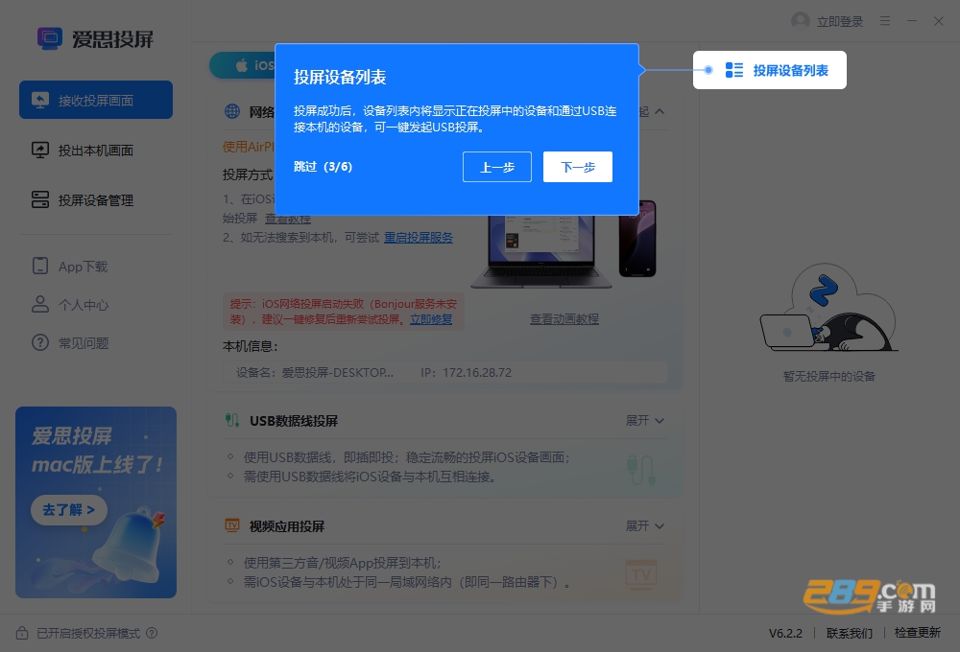This screenshot has height=652, width=960.
Task: Click the 暂无投屏中的设备 empty-state text
Action: tap(829, 376)
